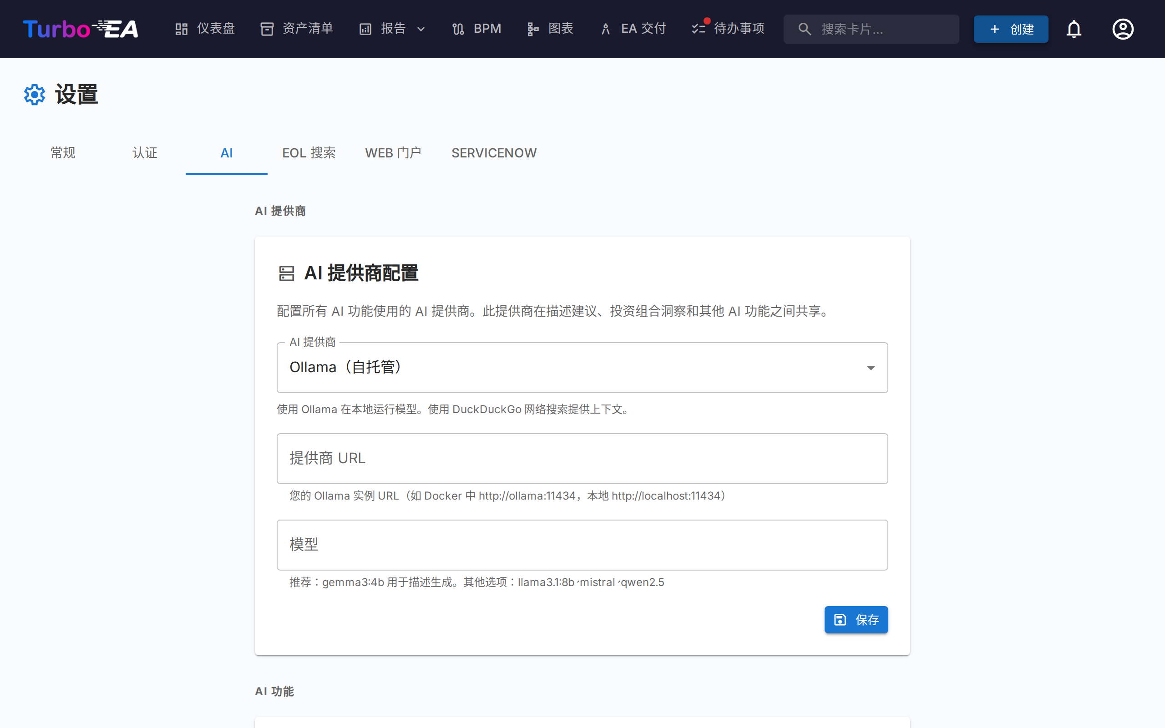Open the SERVICENOW settings tab
The width and height of the screenshot is (1165, 728).
[x=494, y=152]
